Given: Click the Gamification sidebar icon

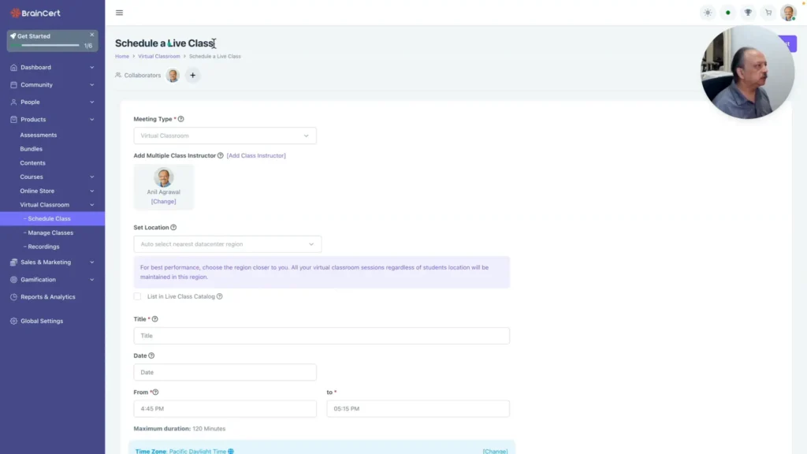Looking at the screenshot, I should (x=14, y=280).
